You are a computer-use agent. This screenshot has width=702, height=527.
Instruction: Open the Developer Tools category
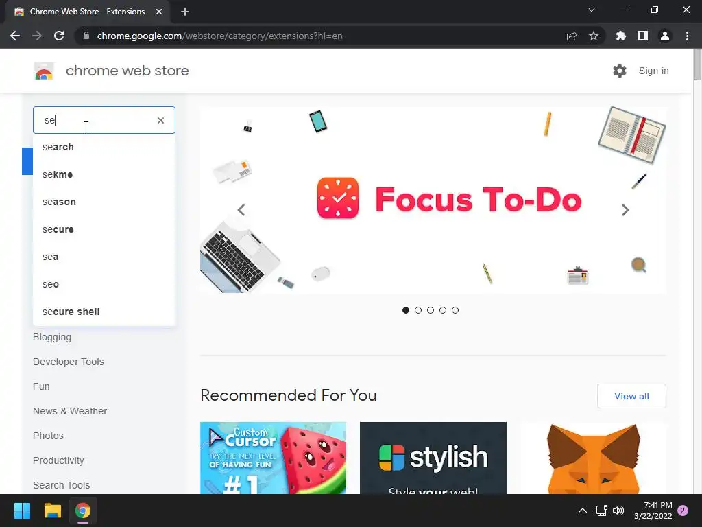[x=69, y=362]
